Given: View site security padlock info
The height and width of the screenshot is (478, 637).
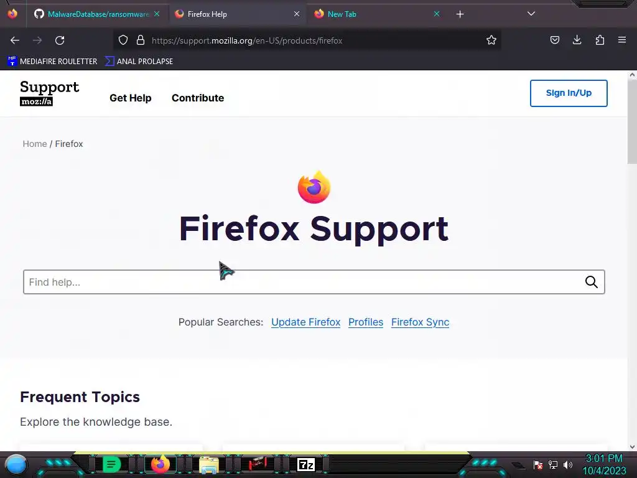Looking at the screenshot, I should (x=141, y=40).
